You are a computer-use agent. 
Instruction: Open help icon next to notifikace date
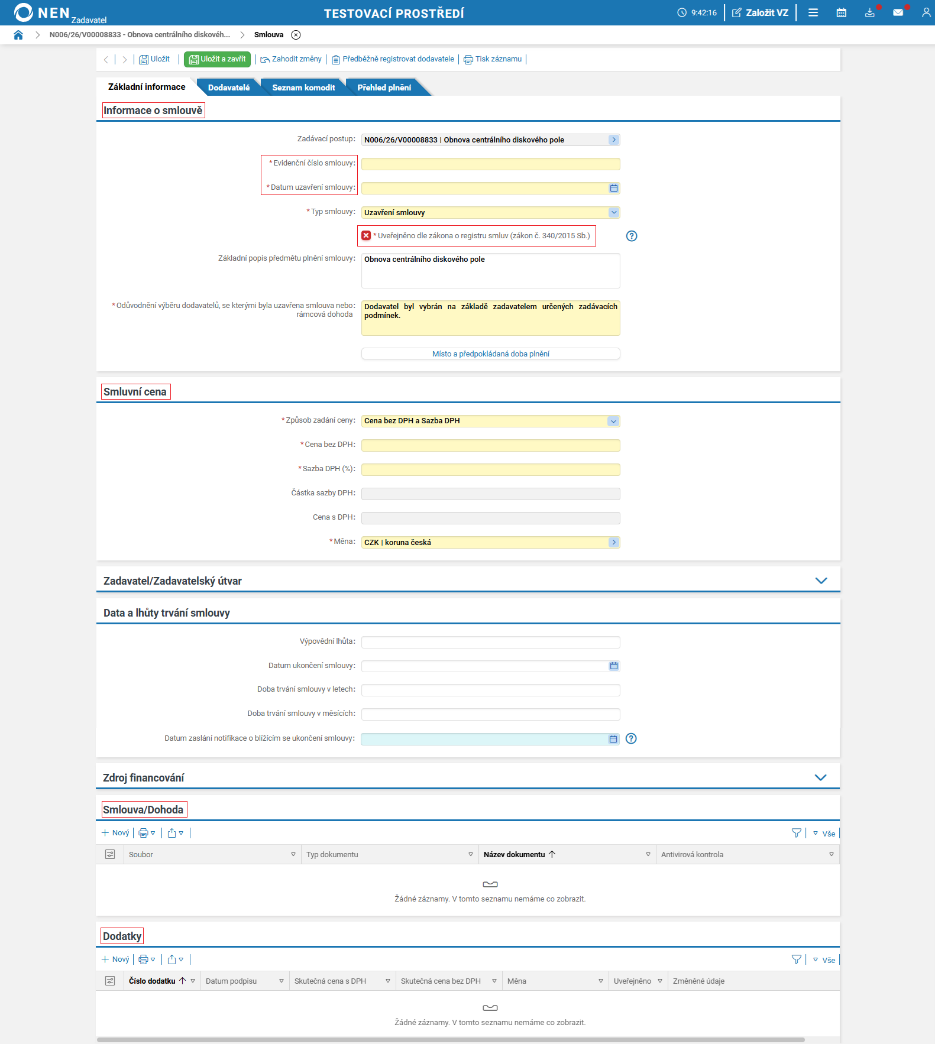coord(631,738)
